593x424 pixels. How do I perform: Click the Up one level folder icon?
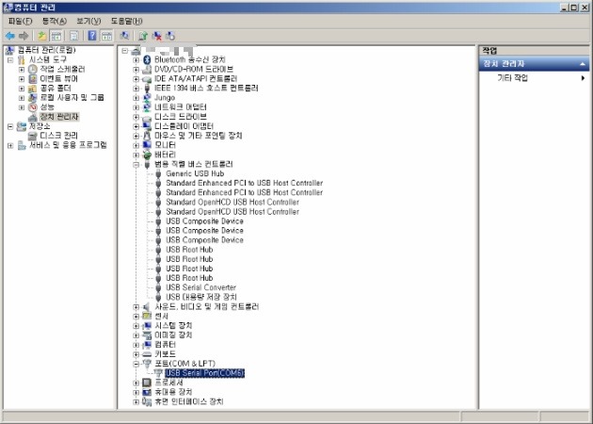tap(42, 36)
